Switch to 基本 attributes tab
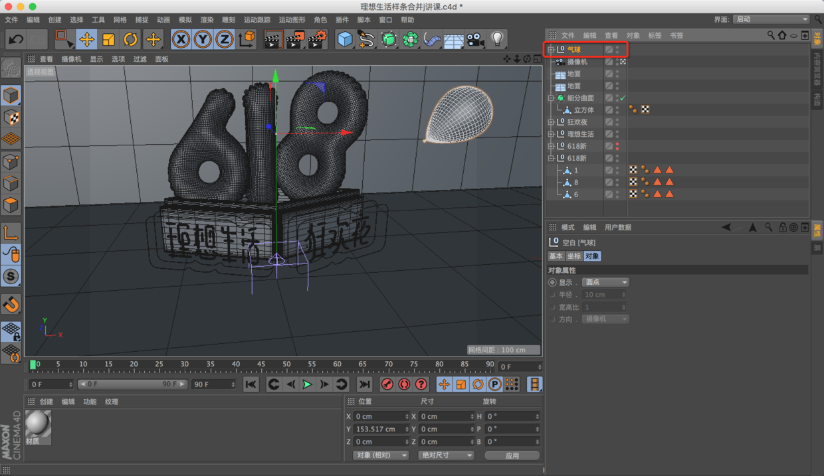 click(x=556, y=256)
